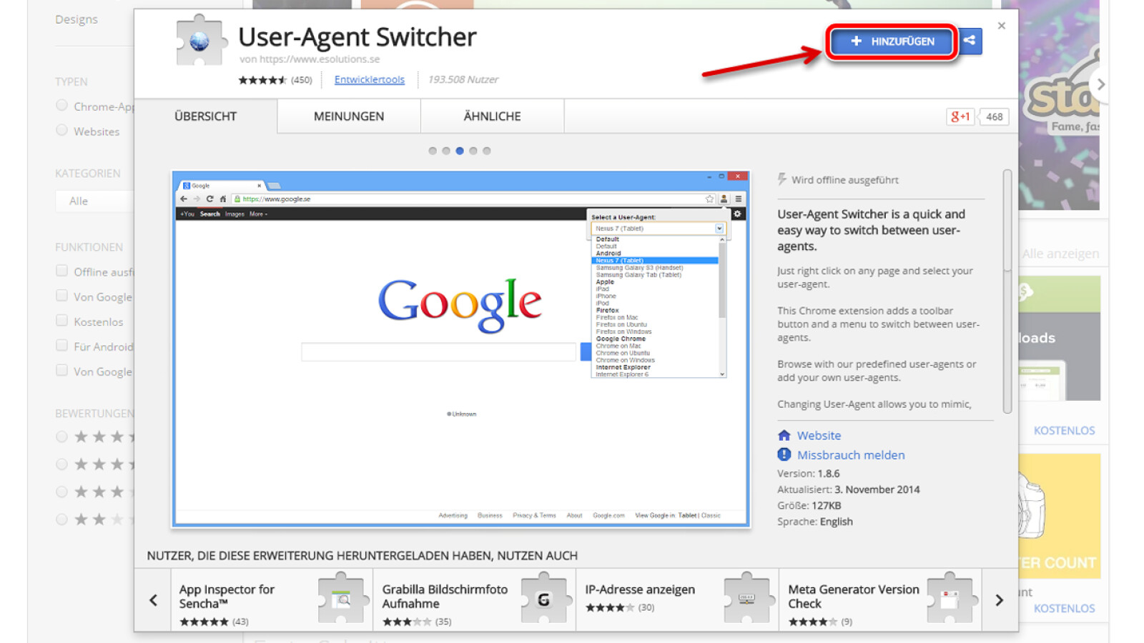Switch to the ÜBERSICHT tab

click(206, 116)
